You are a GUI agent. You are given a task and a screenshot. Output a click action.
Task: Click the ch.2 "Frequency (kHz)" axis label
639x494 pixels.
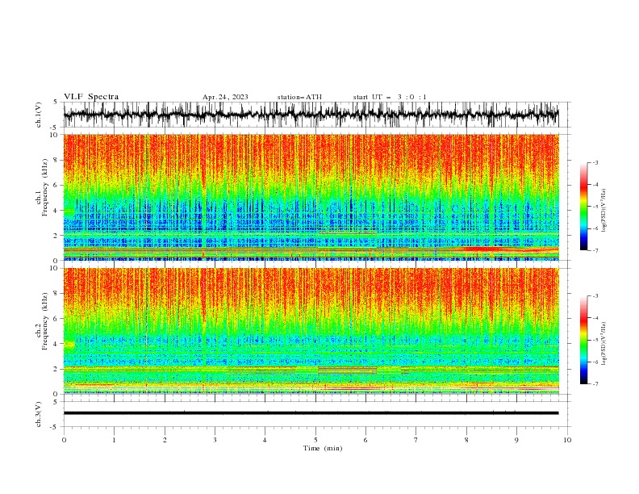(x=46, y=321)
